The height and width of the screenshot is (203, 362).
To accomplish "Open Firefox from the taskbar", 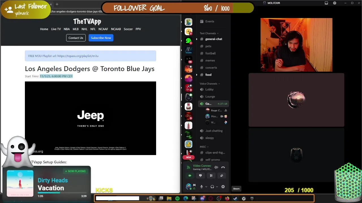I will pyautogui.click(x=227, y=198).
